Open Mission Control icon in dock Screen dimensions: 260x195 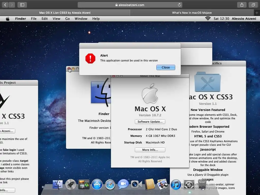(84, 184)
